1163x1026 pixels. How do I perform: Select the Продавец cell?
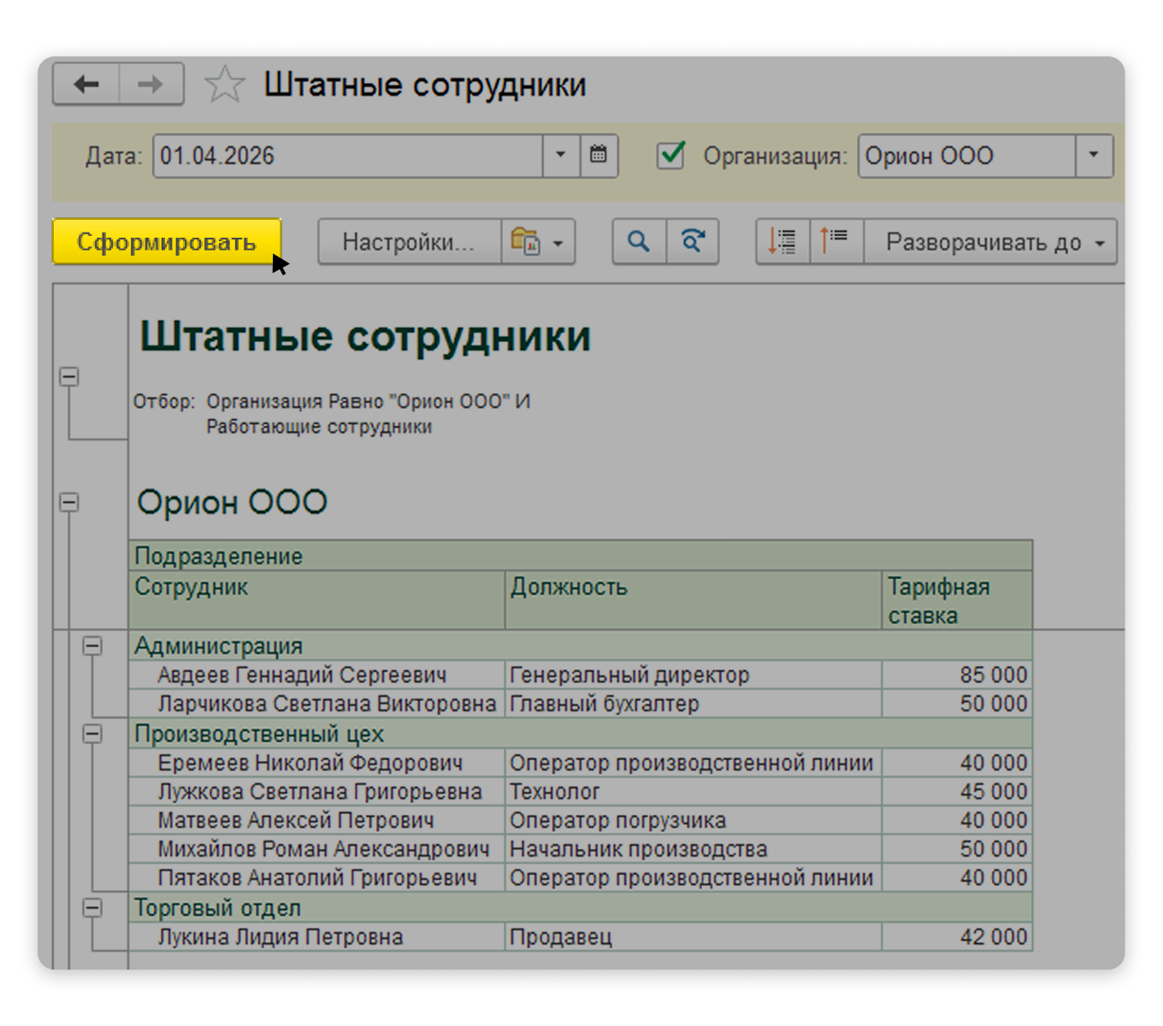[694, 936]
